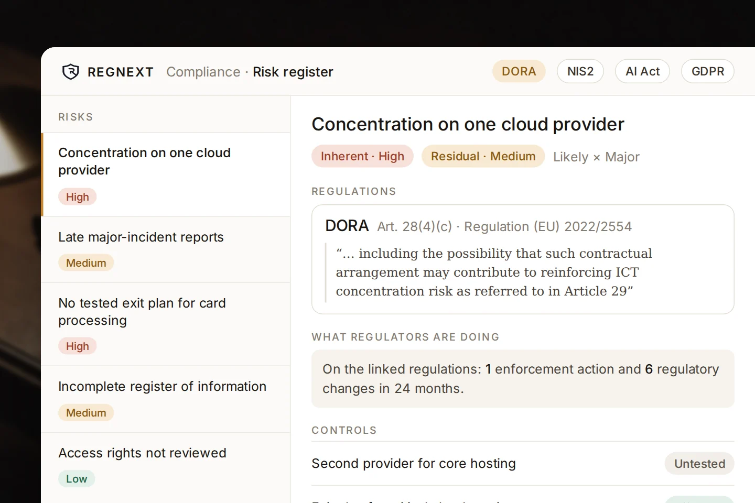
Task: Click the REGNEXT brand name
Action: pos(121,72)
